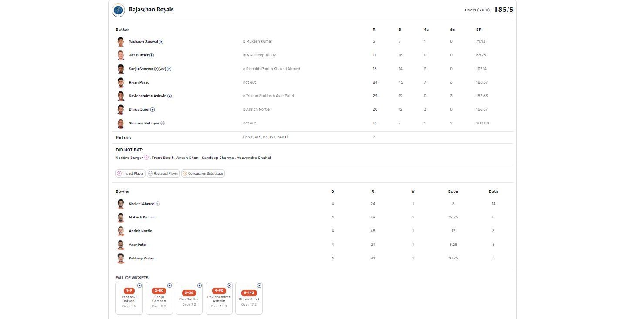This screenshot has height=319, width=623.
Task: Click replaced player icon beside Shimron Hetmyer
Action: coord(163,123)
